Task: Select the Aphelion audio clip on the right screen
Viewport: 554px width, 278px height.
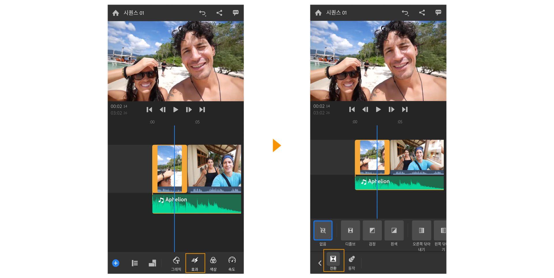Action: coord(399,183)
